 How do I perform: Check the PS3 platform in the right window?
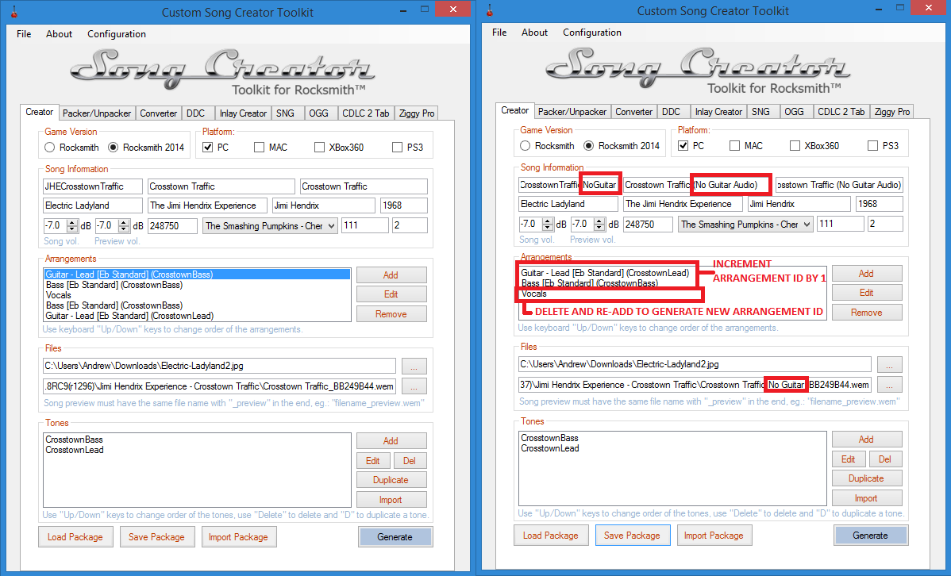tap(873, 146)
